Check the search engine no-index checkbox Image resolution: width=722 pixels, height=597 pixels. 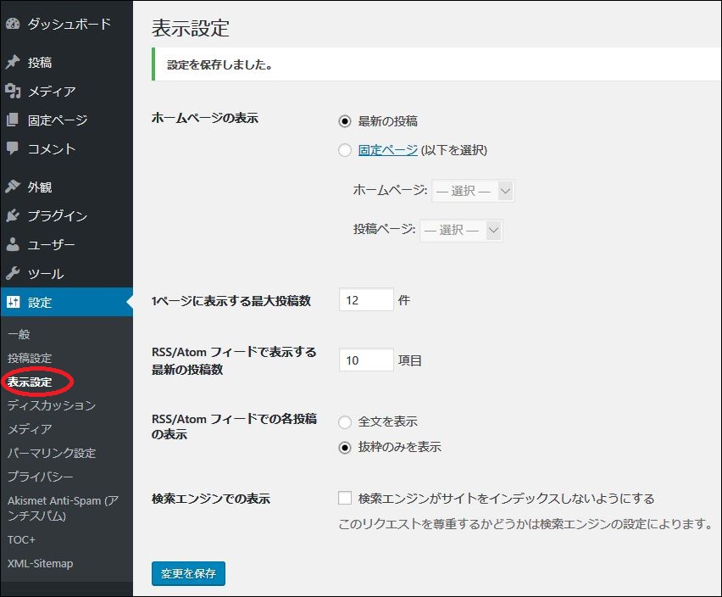(x=345, y=498)
